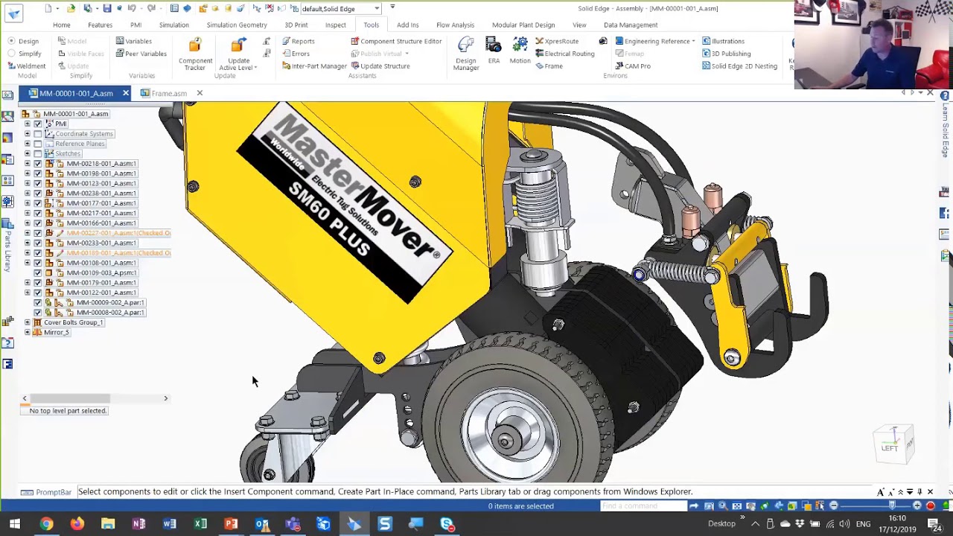This screenshot has width=953, height=536.
Task: Enable the Coordinate Systems checkbox
Action: click(x=38, y=134)
